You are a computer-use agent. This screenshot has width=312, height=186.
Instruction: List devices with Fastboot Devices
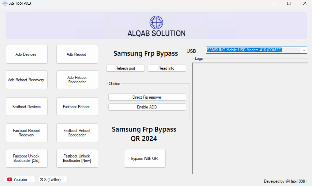click(x=26, y=106)
